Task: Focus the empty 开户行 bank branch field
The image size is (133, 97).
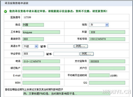Action: 107,68
